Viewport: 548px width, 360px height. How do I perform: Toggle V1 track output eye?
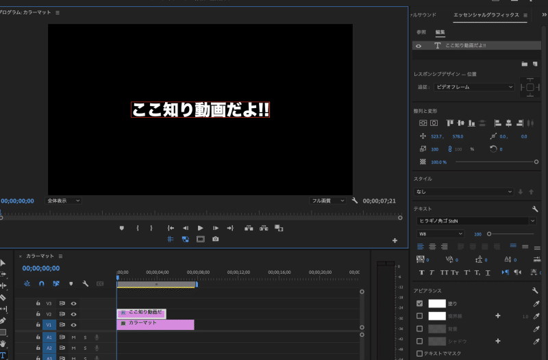[74, 324]
